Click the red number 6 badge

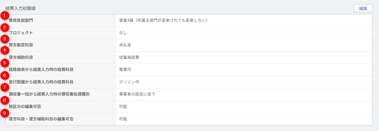(x=4, y=75)
